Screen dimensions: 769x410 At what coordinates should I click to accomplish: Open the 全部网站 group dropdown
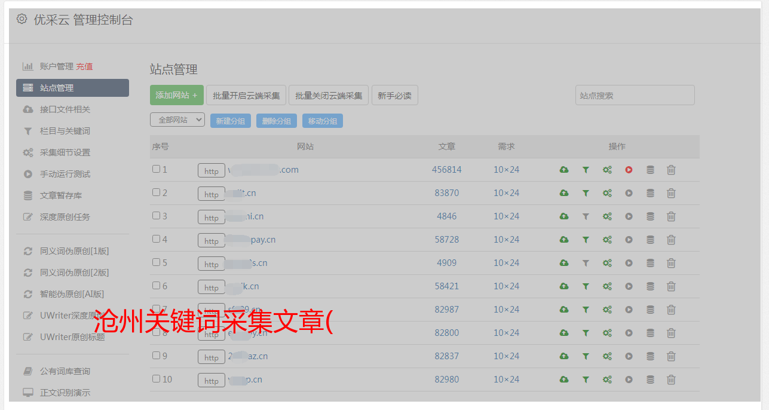[x=177, y=120]
